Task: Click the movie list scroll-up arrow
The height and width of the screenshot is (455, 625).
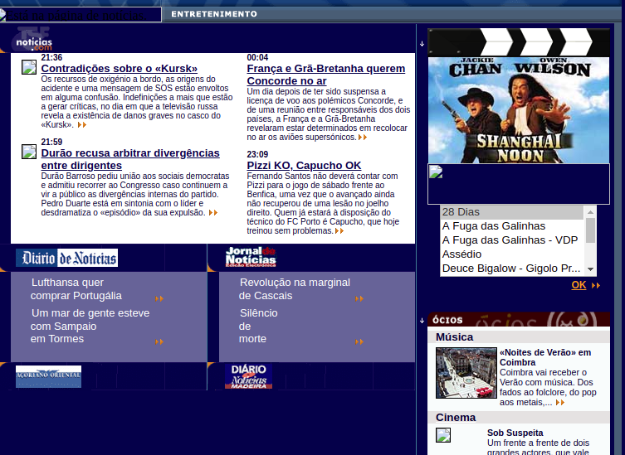Action: point(590,212)
